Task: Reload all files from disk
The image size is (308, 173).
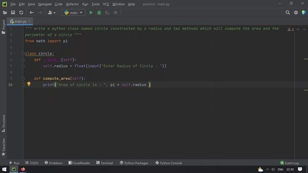Action: click(x=21, y=13)
